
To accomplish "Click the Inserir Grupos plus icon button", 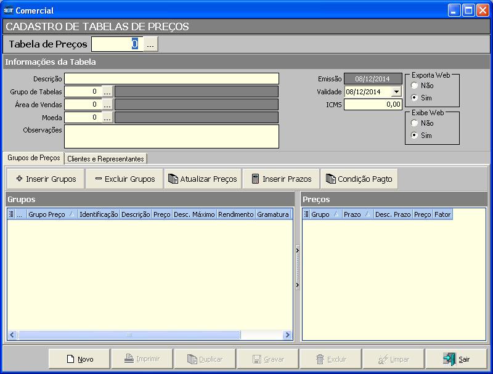I will coord(46,179).
